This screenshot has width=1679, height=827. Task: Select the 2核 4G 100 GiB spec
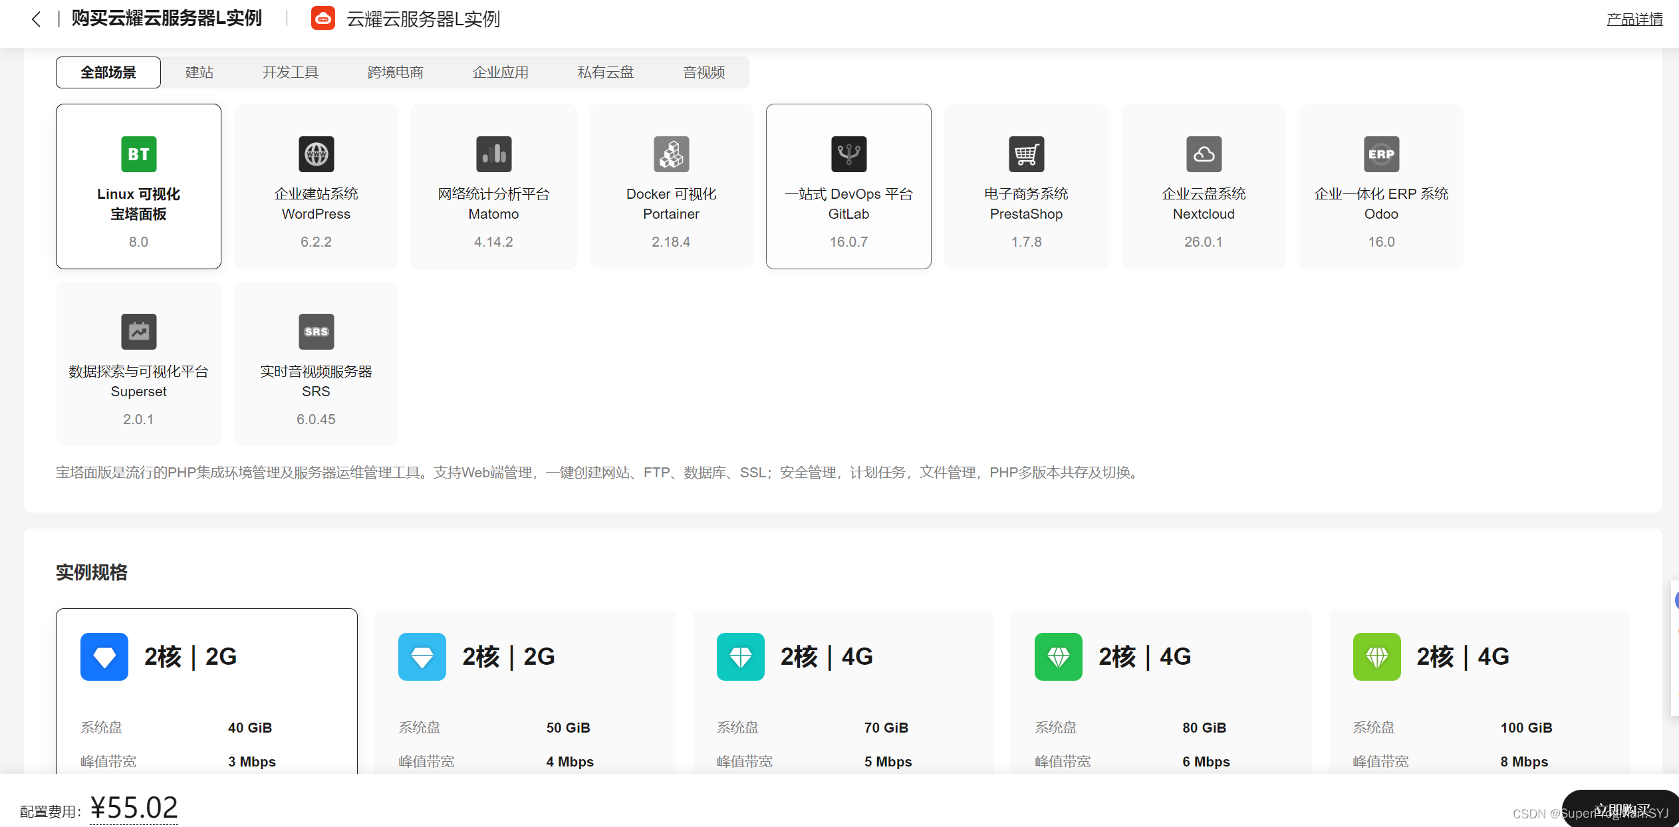(1479, 691)
